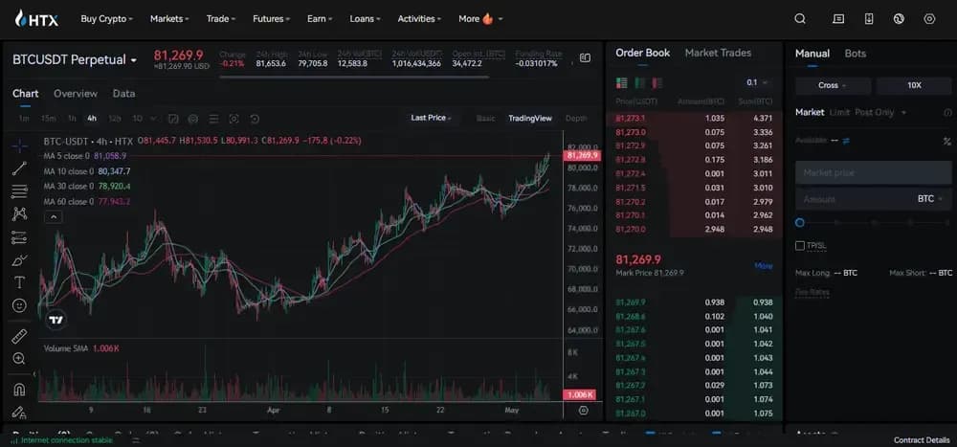957x447 pixels.
Task: Select the trend line drawing tool
Action: click(19, 168)
